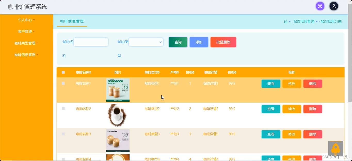This screenshot has height=161, width=352.
Task: Click 修改 for 咖啡名称1 row
Action: point(292,84)
